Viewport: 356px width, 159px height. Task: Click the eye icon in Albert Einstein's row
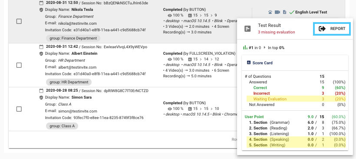[170, 59]
